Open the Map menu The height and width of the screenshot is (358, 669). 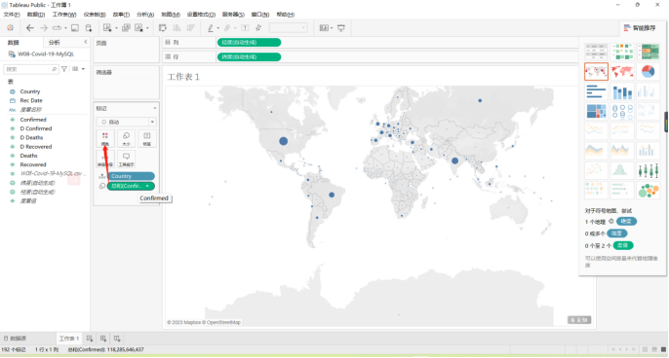tap(171, 15)
